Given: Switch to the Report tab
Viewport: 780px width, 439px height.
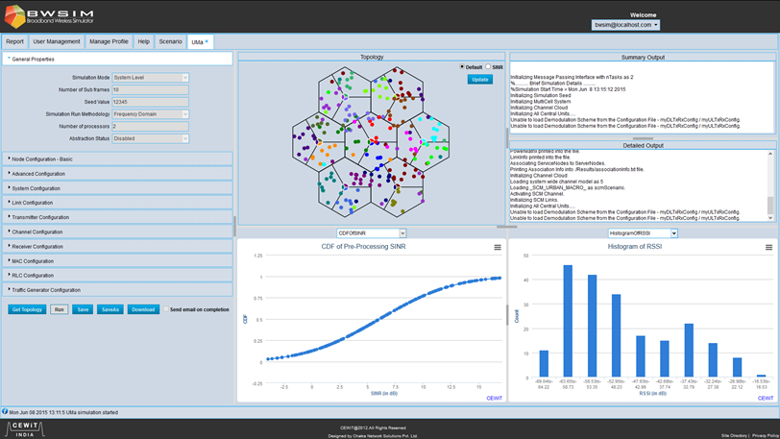Looking at the screenshot, I should tap(15, 42).
